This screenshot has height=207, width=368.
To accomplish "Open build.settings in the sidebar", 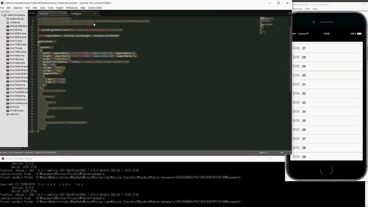I will tap(17, 19).
